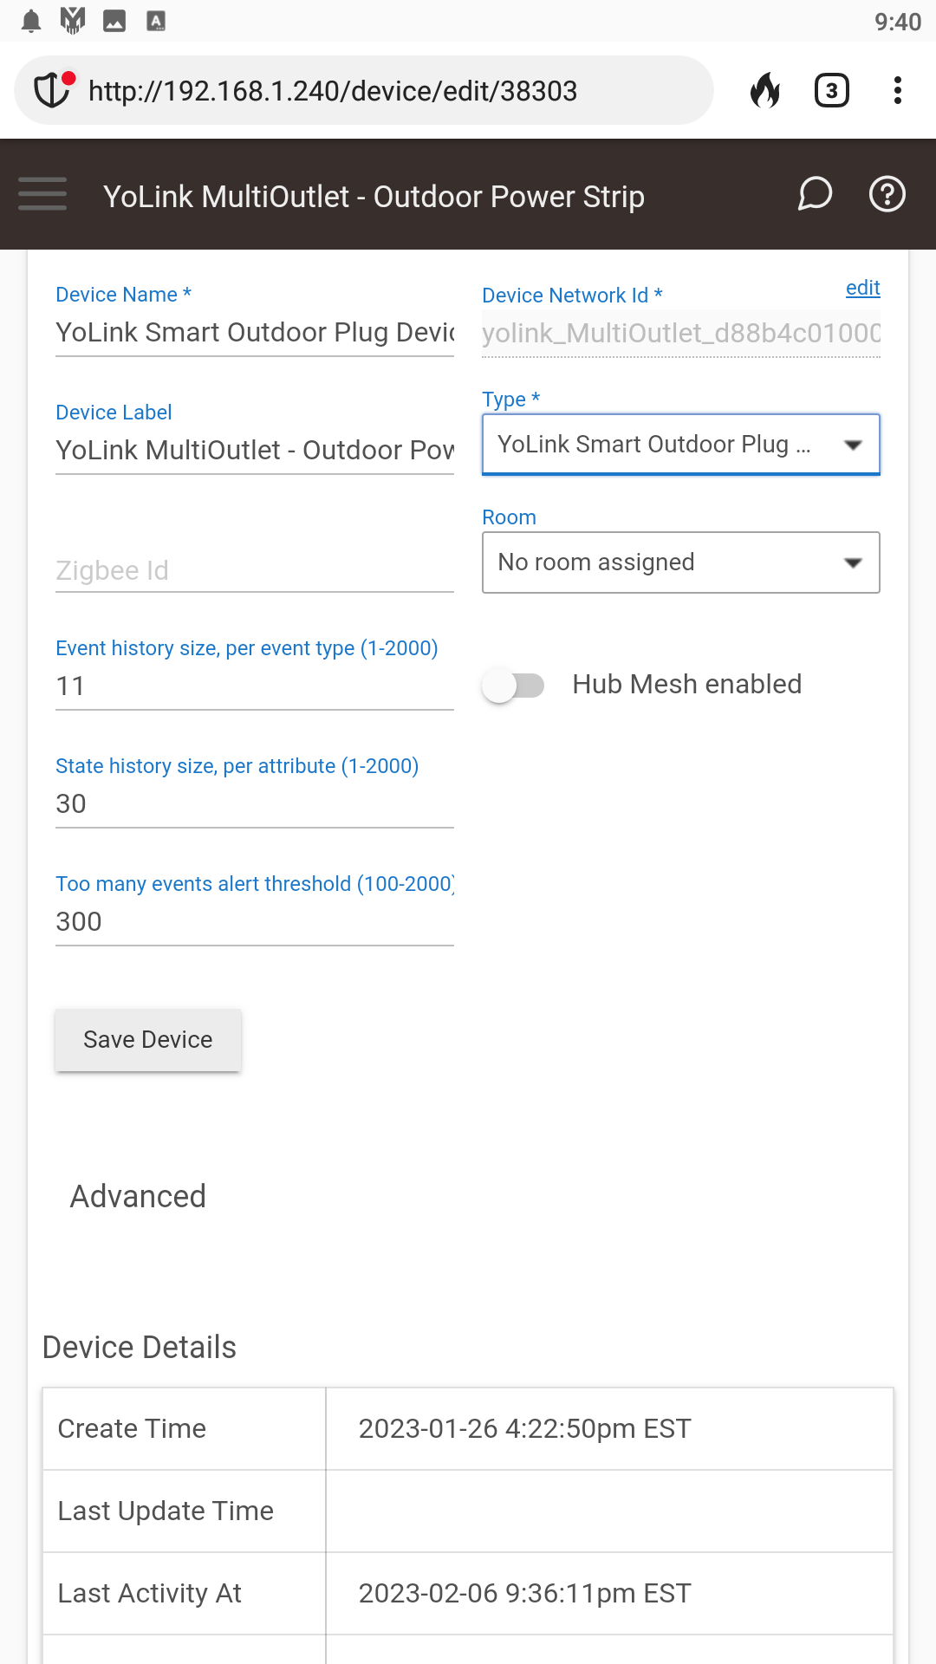The image size is (936, 1664).
Task: Open the browser three-dot overflow menu
Action: point(898,90)
